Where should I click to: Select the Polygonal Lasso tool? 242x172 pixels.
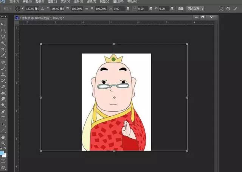point(3,37)
